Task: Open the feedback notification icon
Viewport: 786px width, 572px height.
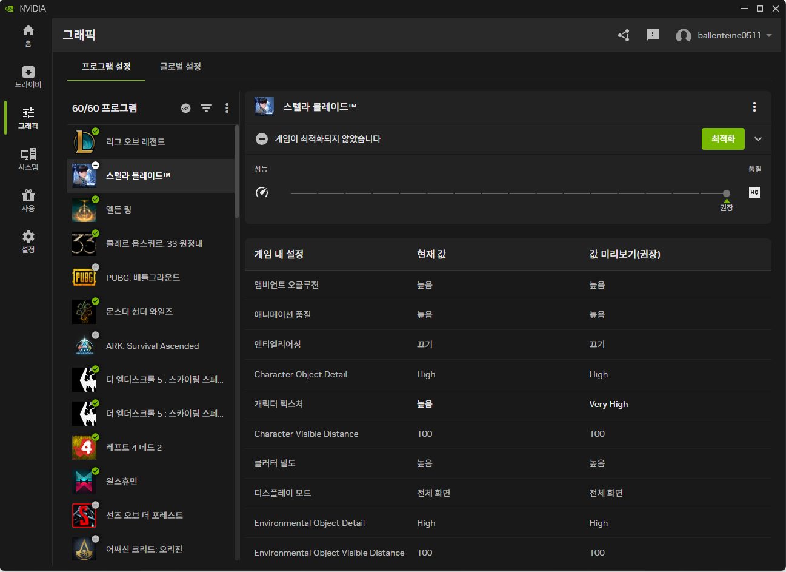Action: pyautogui.click(x=653, y=35)
